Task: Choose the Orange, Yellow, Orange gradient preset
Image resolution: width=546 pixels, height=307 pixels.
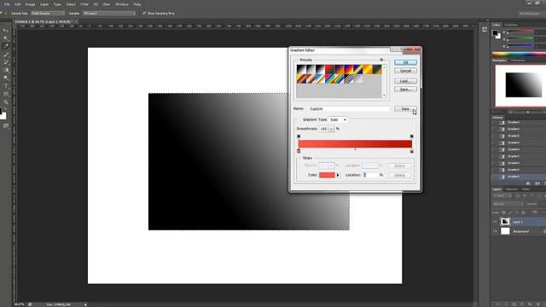Action: pos(368,69)
